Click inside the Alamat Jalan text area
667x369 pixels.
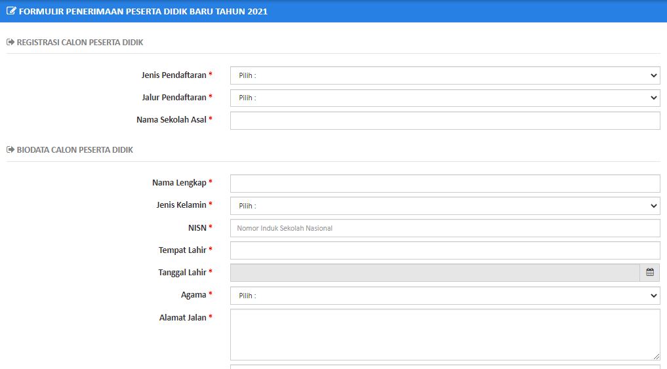[445, 334]
